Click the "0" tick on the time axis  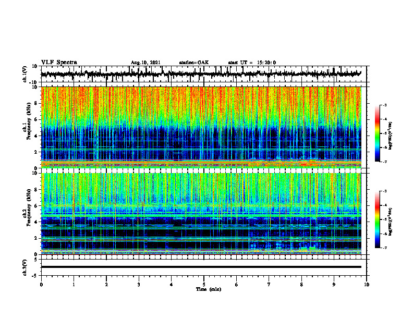[x=41, y=285]
